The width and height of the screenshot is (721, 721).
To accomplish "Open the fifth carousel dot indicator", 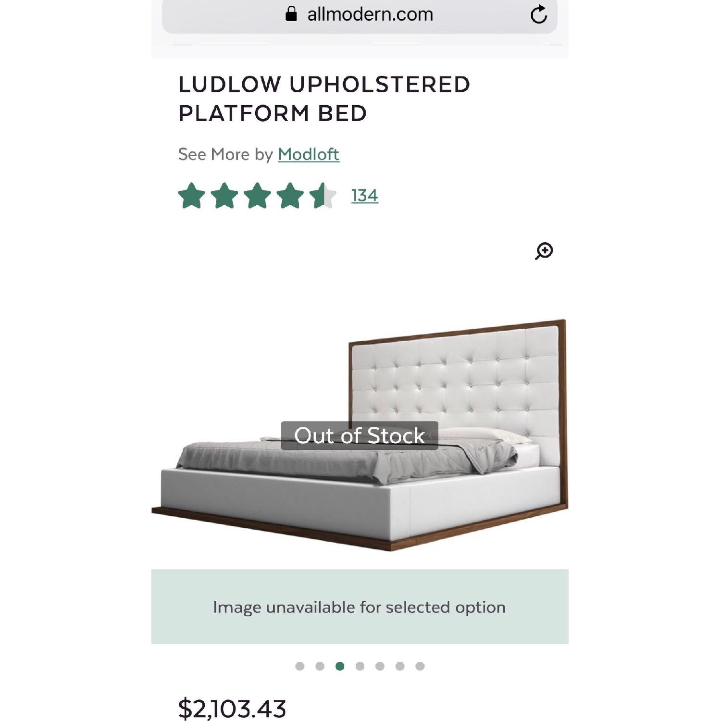I will click(x=379, y=667).
